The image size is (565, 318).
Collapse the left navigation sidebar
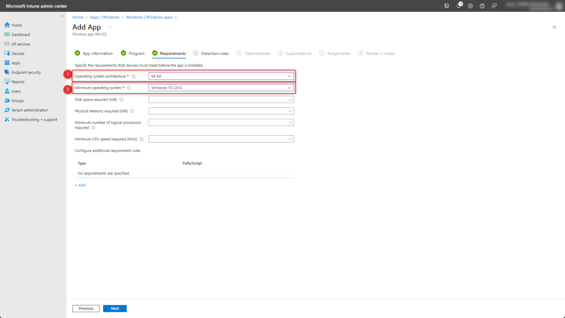(x=63, y=16)
